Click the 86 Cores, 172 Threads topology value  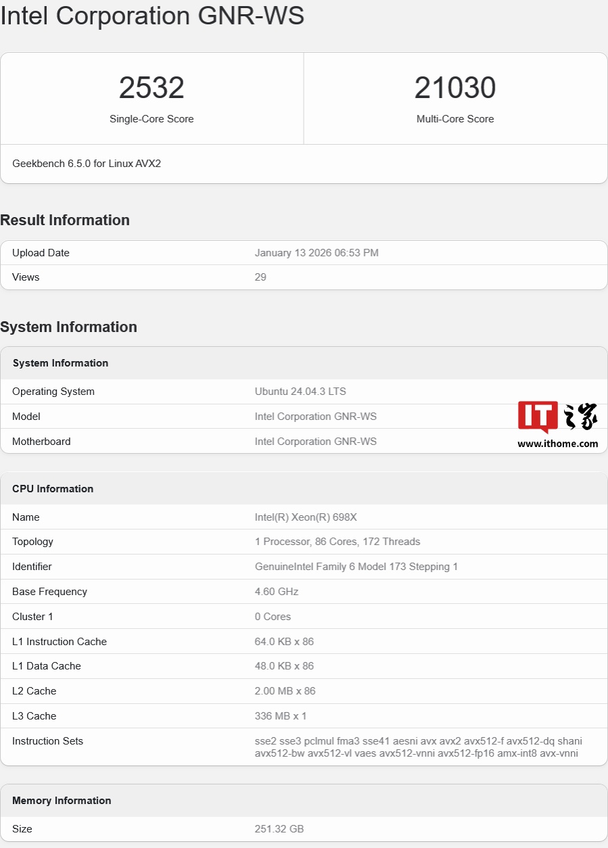tap(337, 542)
